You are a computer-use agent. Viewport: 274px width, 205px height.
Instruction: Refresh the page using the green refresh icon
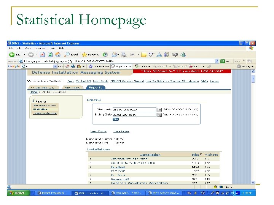tap(50, 55)
